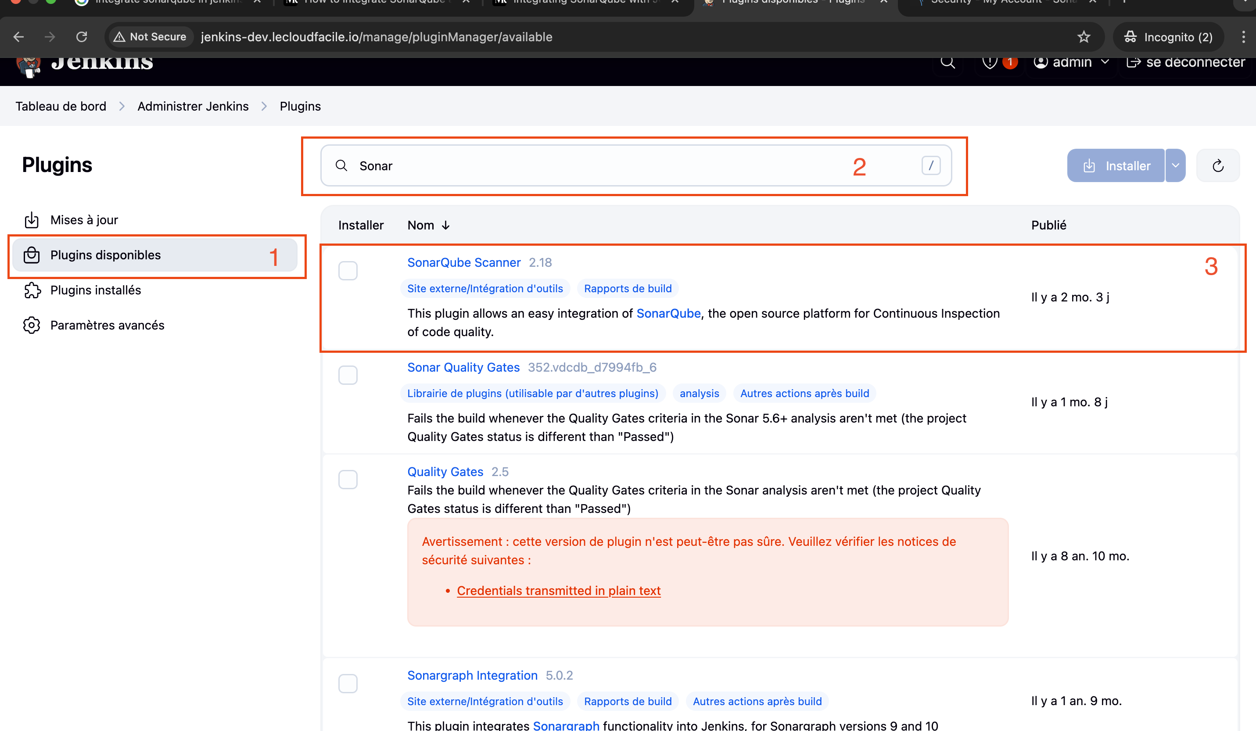Viewport: 1256px width, 731px height.
Task: Open the Credentials transmitted in plain text link
Action: pyautogui.click(x=558, y=591)
